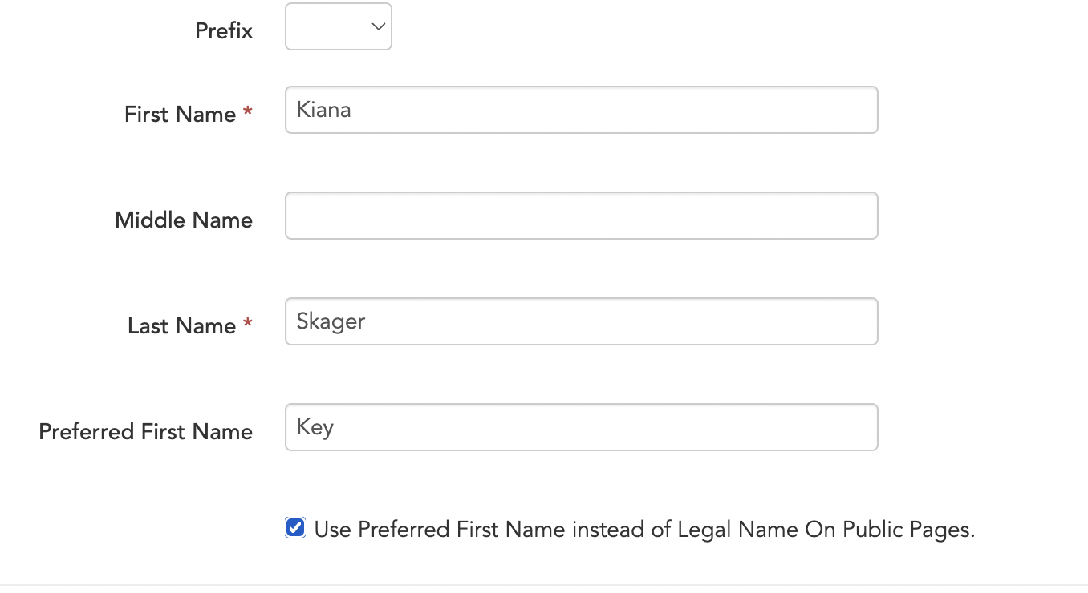Place cursor on the word Kiana
1088x593 pixels.
pos(323,109)
